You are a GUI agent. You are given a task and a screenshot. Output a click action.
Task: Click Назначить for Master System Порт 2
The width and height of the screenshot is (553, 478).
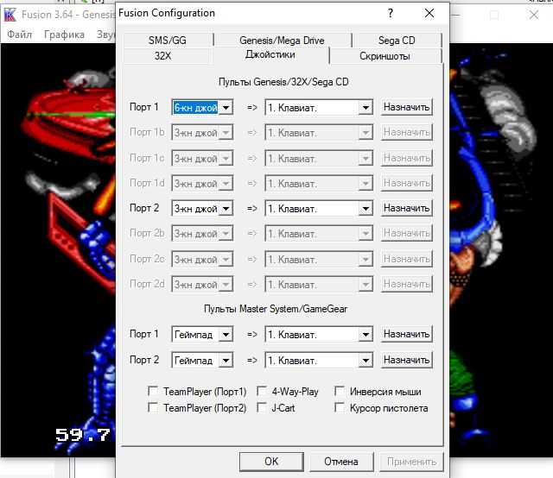tap(407, 360)
